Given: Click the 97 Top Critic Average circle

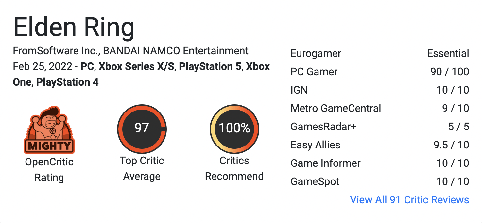Looking at the screenshot, I should (x=142, y=129).
